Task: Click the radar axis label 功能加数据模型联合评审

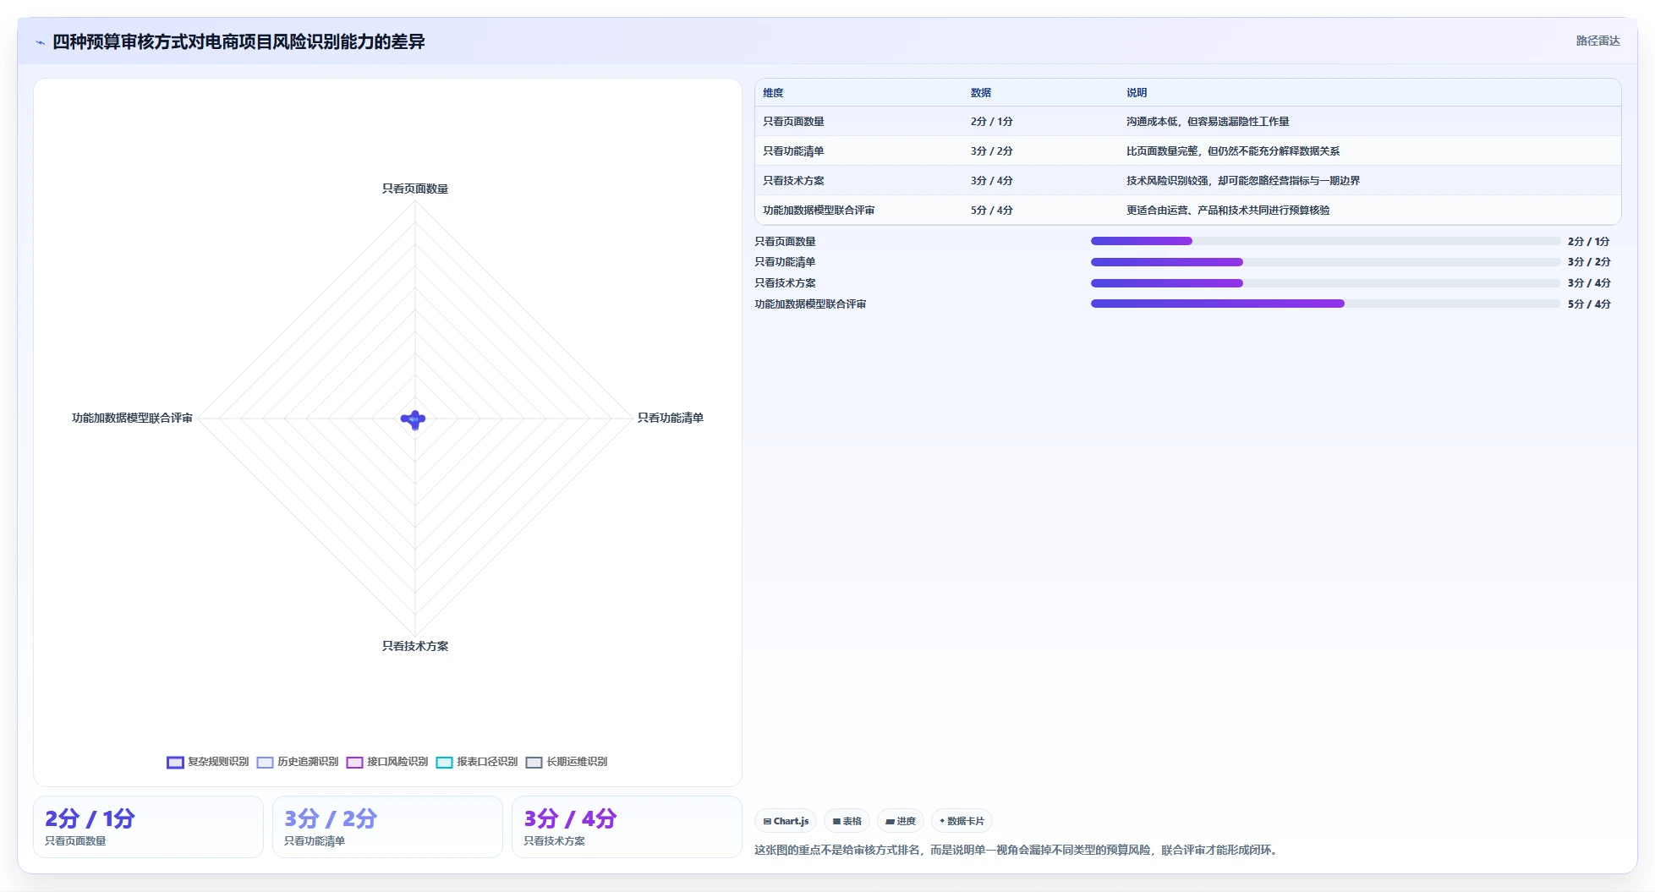Action: [132, 418]
